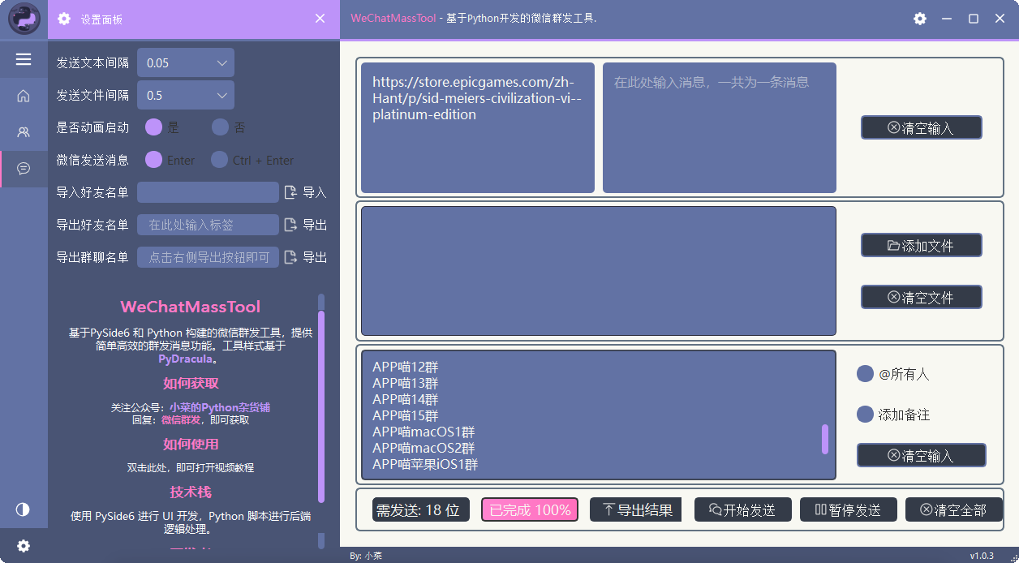The height and width of the screenshot is (563, 1019).
Task: Click the 导入好友名单 input field
Action: [208, 192]
